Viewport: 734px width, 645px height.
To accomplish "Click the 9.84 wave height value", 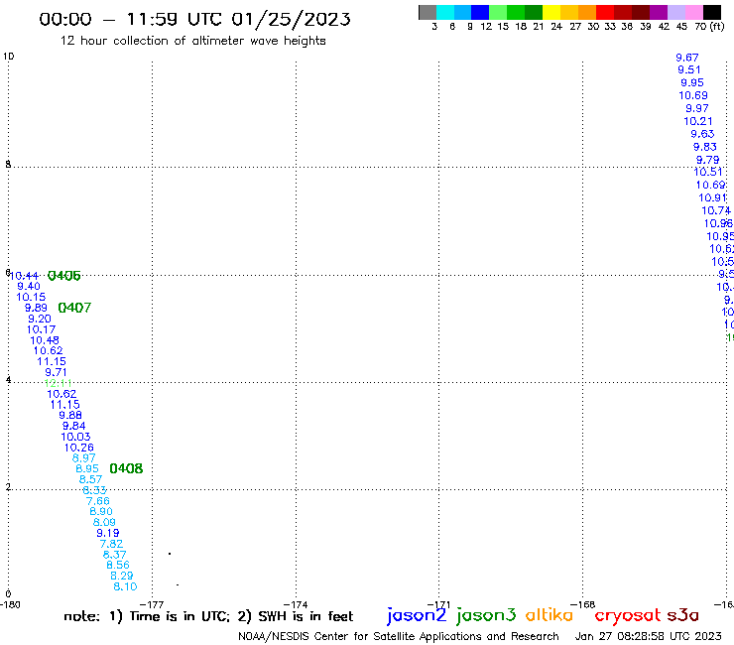I will click(74, 426).
